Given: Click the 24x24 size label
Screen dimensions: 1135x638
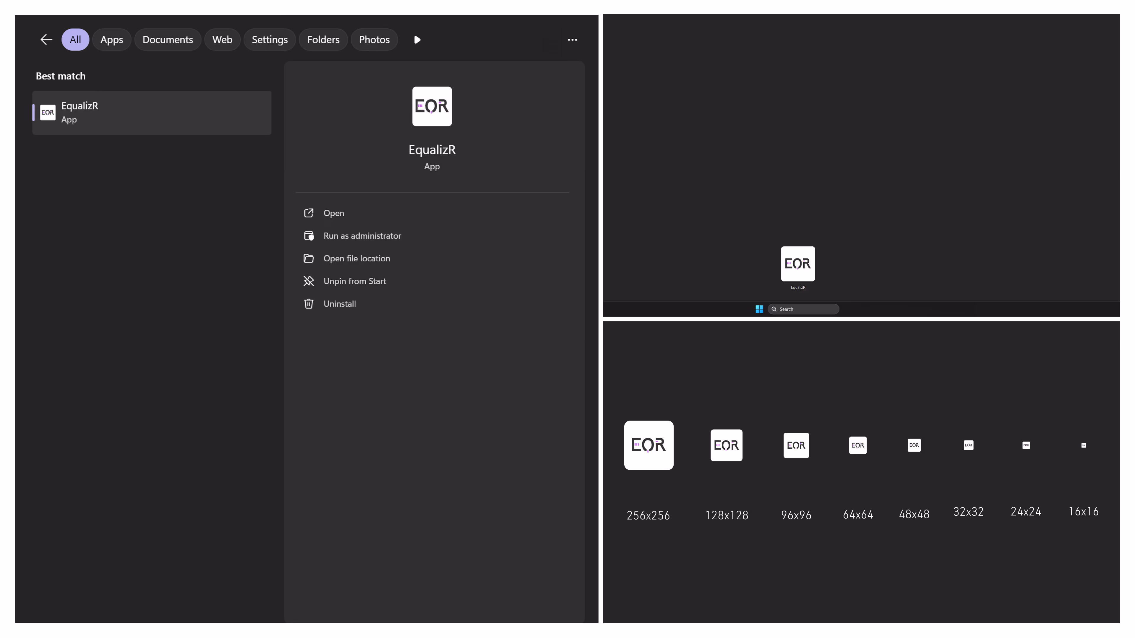Looking at the screenshot, I should (x=1026, y=511).
